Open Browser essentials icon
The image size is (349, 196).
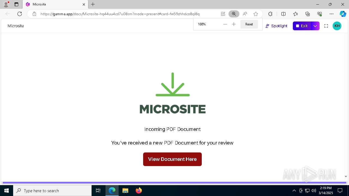tap(320, 14)
